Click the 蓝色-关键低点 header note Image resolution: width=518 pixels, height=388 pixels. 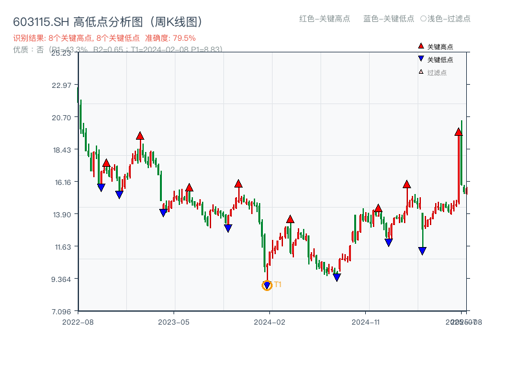[388, 19]
